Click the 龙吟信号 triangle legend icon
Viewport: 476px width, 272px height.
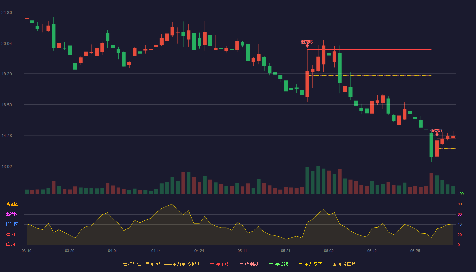click(x=335, y=264)
